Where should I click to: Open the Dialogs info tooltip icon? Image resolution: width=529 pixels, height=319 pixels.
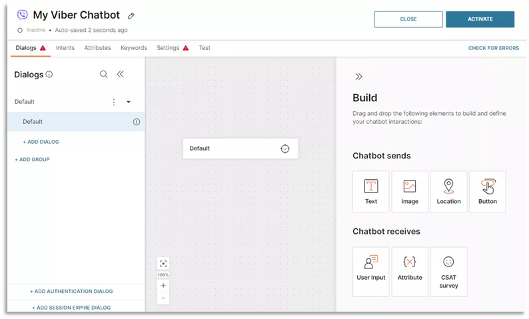49,74
